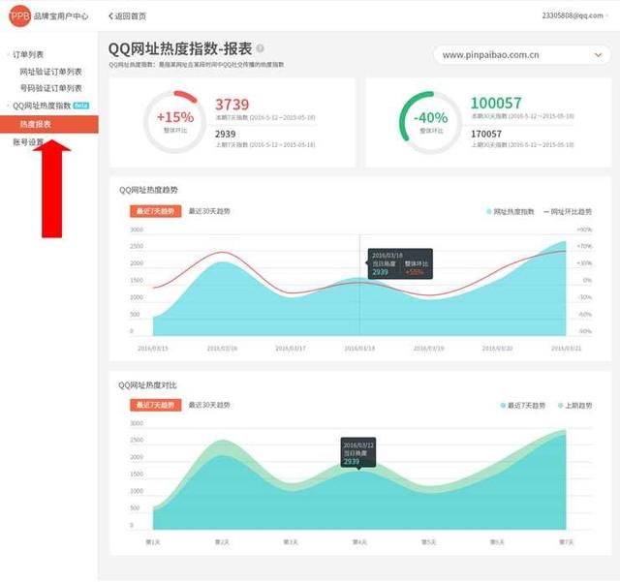Click 2016/03/18 label on trend chart axis

(359, 349)
